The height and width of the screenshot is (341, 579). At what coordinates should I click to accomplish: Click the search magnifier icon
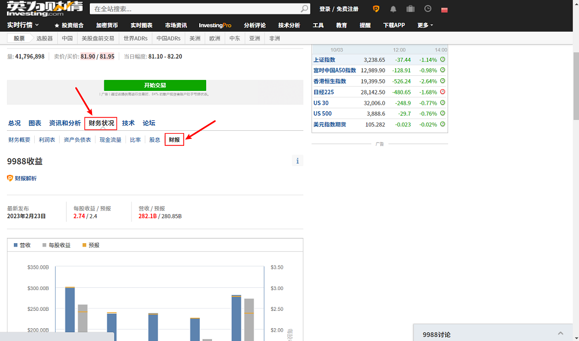click(305, 9)
